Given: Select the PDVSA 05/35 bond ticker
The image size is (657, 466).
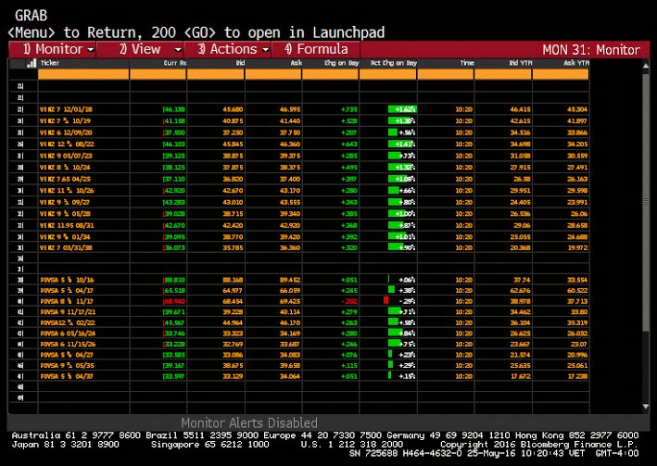Looking at the screenshot, I should [67, 366].
